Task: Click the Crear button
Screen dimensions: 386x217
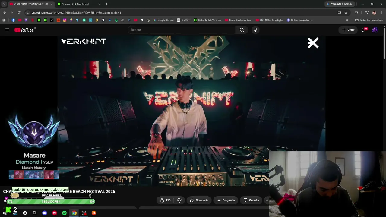Action: tap(348, 30)
